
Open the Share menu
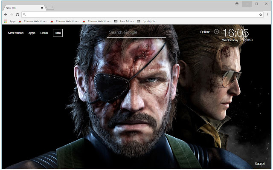44,33
